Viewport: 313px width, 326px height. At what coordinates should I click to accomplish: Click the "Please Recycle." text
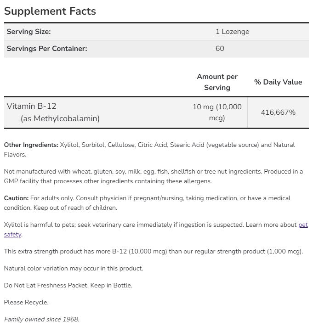click(26, 302)
